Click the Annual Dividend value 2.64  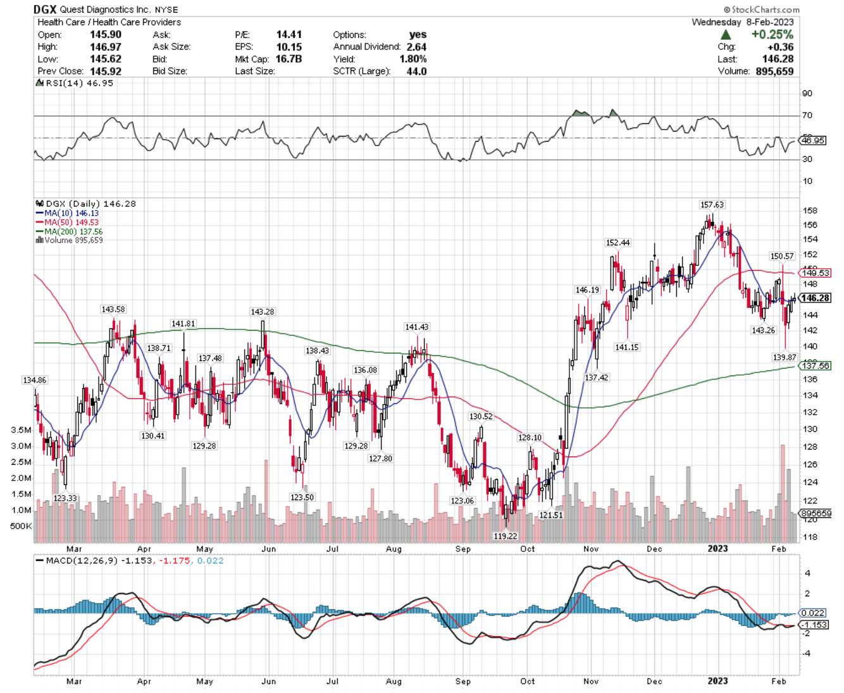[x=416, y=47]
